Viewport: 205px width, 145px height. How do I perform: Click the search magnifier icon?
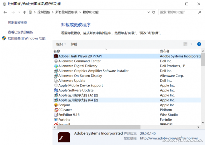[x=199, y=12]
